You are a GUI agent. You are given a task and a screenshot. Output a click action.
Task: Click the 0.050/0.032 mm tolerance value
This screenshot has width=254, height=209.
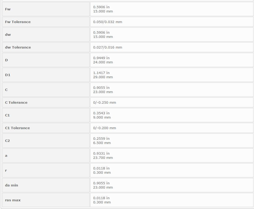coord(108,22)
